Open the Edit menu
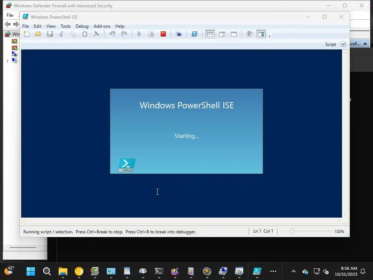Image resolution: width=373 pixels, height=280 pixels. pyautogui.click(x=38, y=26)
